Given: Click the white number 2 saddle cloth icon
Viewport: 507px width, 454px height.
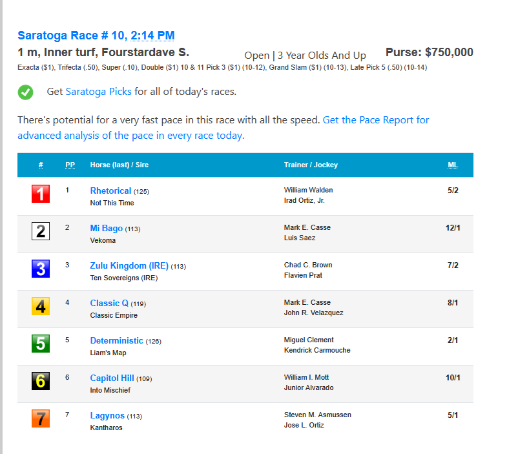Looking at the screenshot, I should [x=41, y=231].
